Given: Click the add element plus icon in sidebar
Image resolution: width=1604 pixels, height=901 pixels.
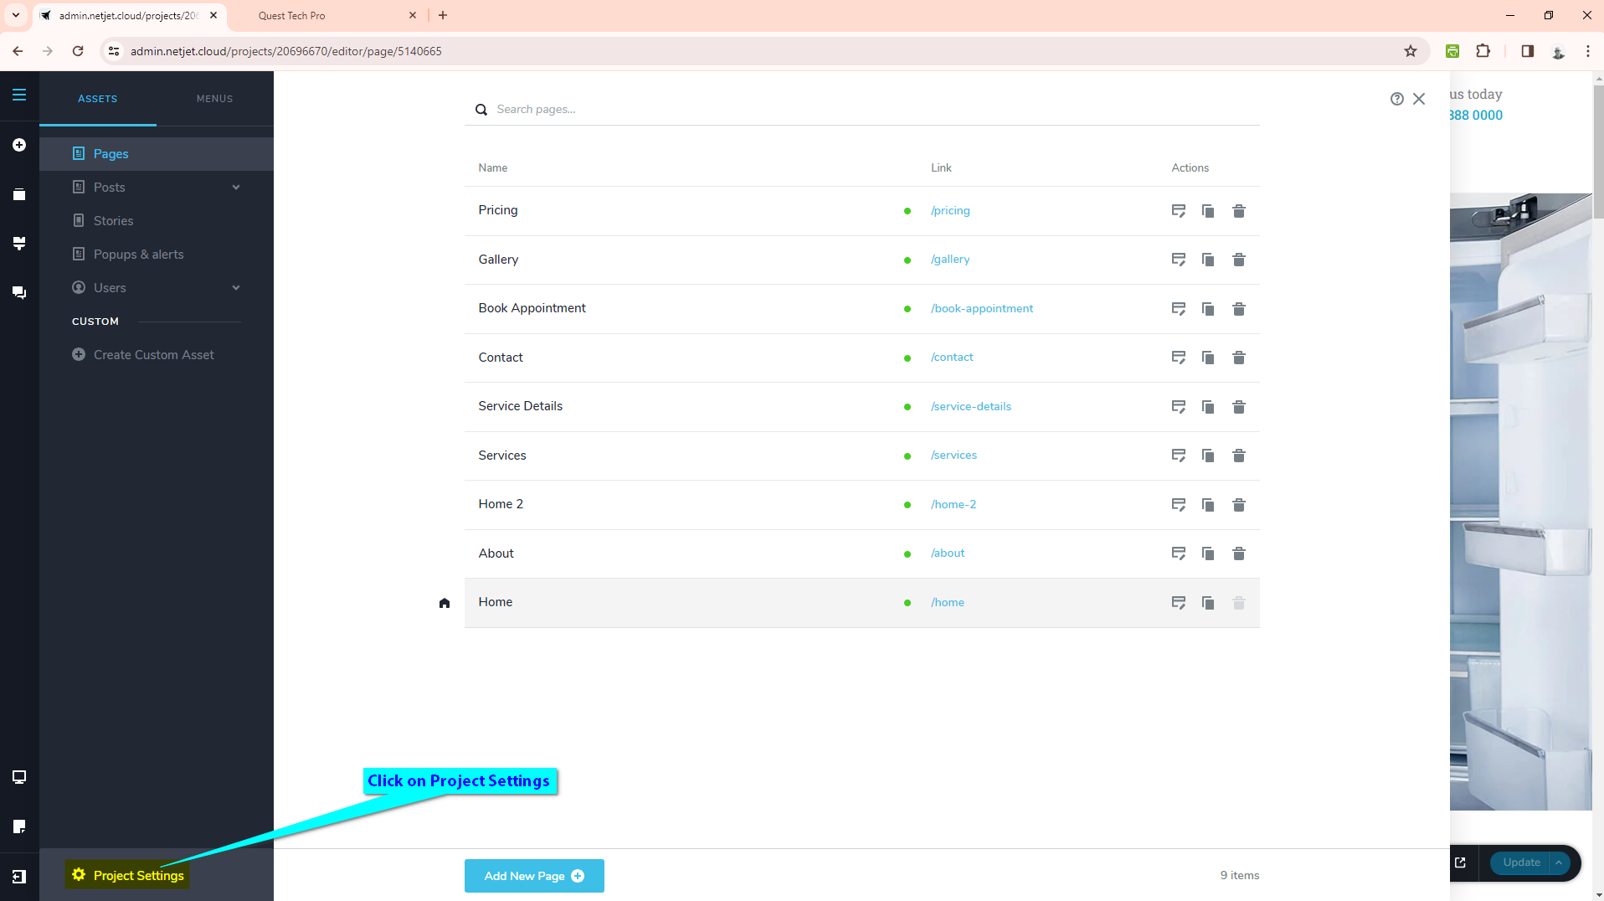Looking at the screenshot, I should coord(19,145).
